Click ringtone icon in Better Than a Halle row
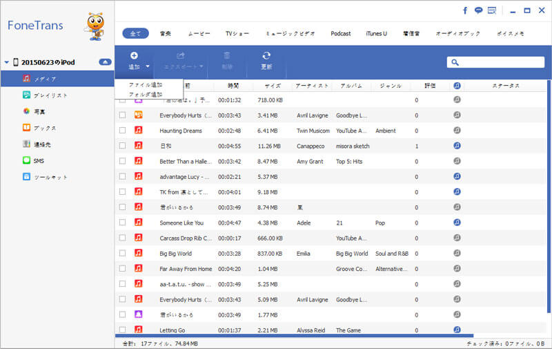Viewport: 552px width, 349px height. click(457, 161)
